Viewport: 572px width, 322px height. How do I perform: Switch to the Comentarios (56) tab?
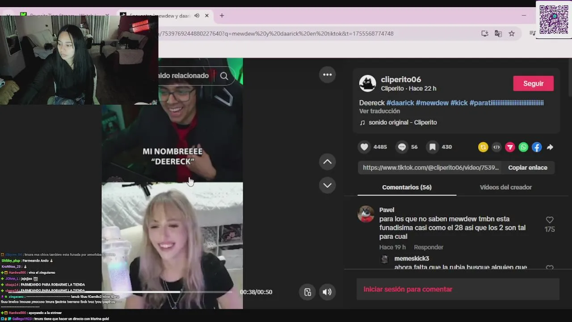[x=407, y=187]
